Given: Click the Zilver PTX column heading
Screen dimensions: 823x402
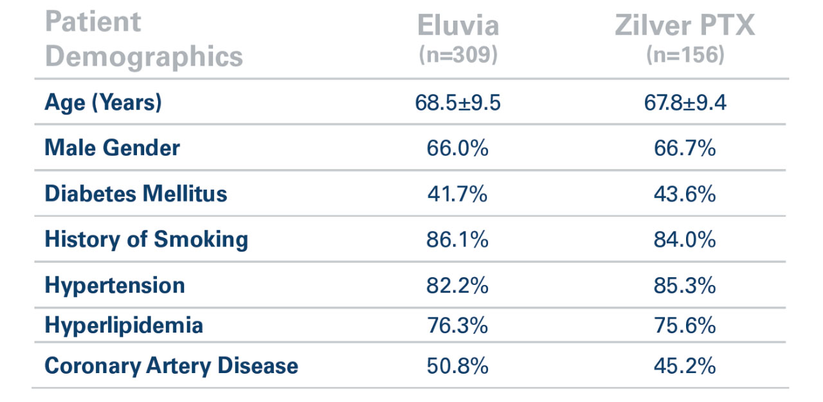Looking at the screenshot, I should [685, 26].
